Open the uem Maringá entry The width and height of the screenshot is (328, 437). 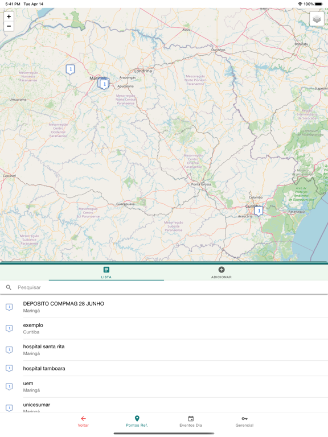(x=164, y=387)
